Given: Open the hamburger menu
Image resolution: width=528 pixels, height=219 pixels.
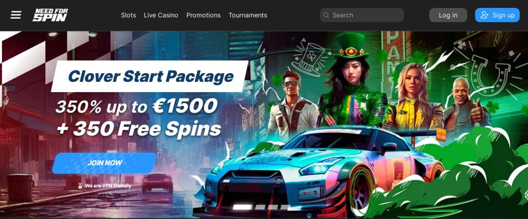Looking at the screenshot, I should pyautogui.click(x=16, y=15).
